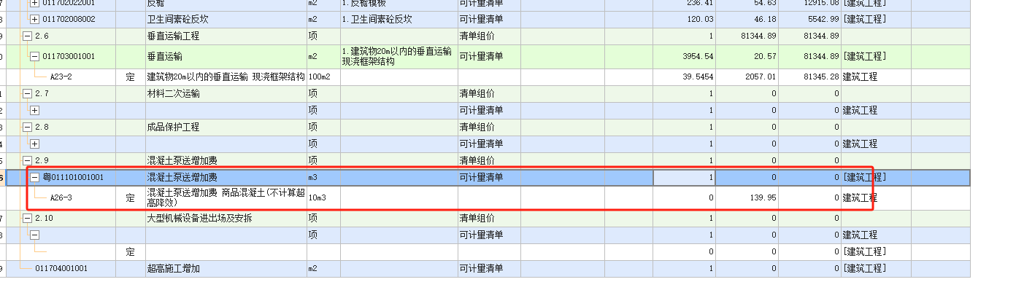Select the 011704001001 code cell
1016x282 pixels.
point(61,268)
